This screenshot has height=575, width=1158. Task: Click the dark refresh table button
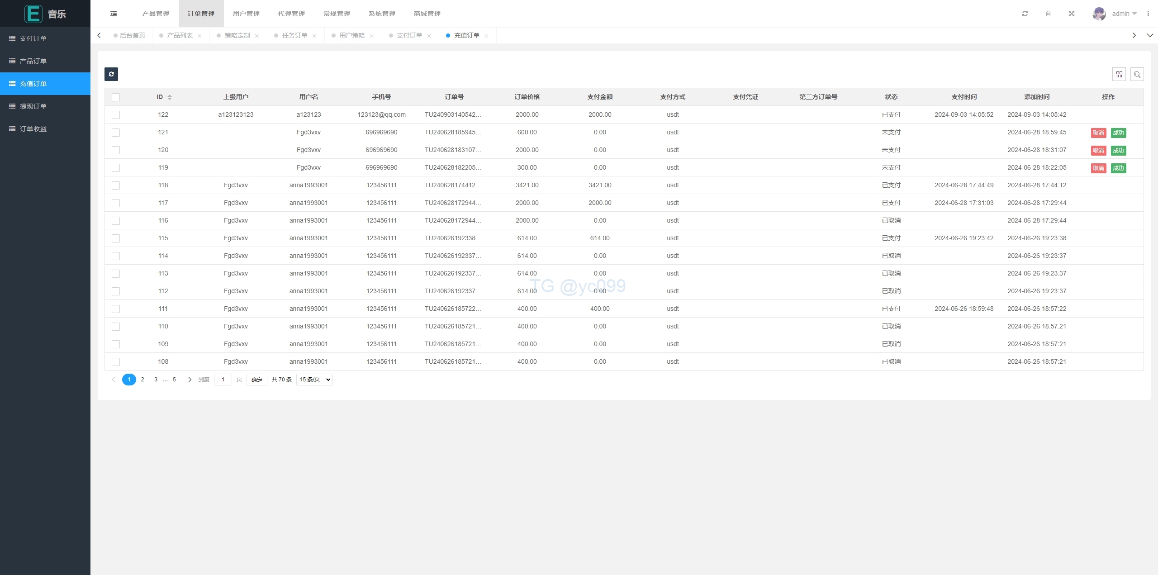point(111,74)
